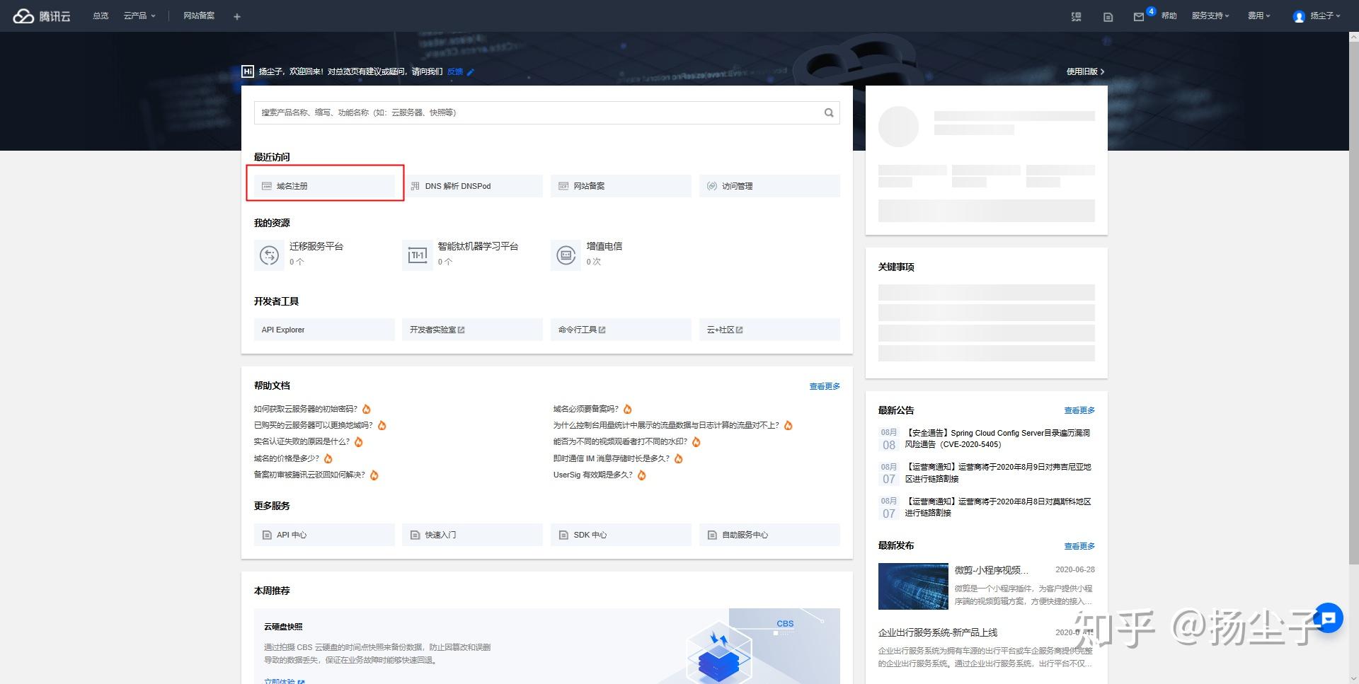This screenshot has width=1359, height=684.
Task: Open the 总览 menu item
Action: pos(101,16)
